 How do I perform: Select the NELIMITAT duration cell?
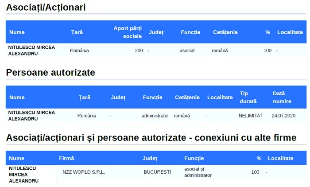(x=250, y=116)
